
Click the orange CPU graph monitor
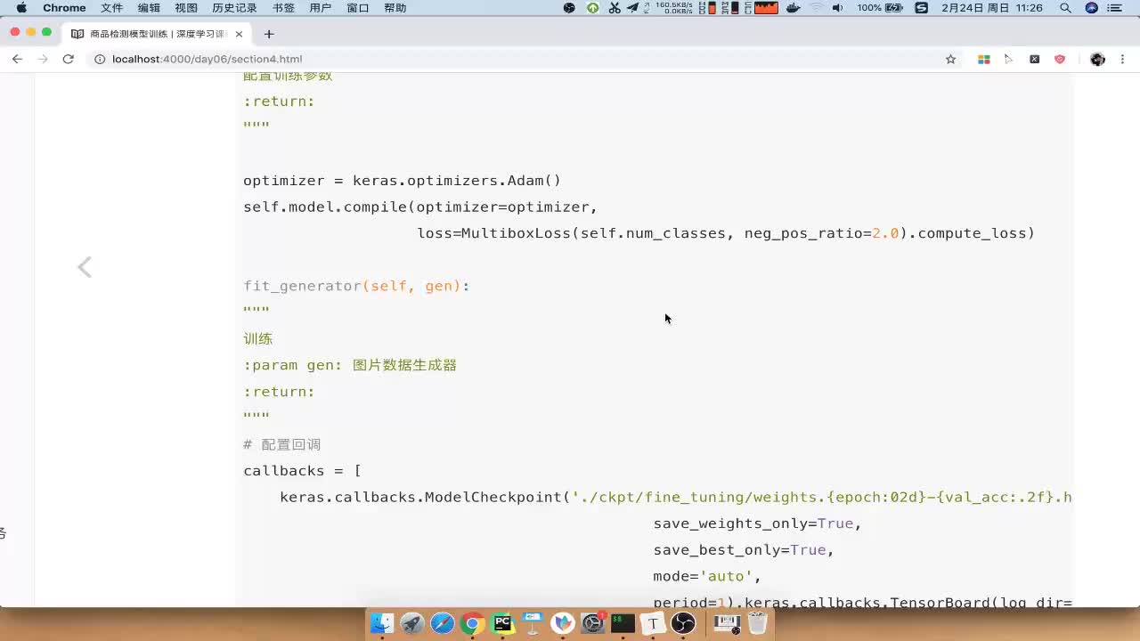766,8
